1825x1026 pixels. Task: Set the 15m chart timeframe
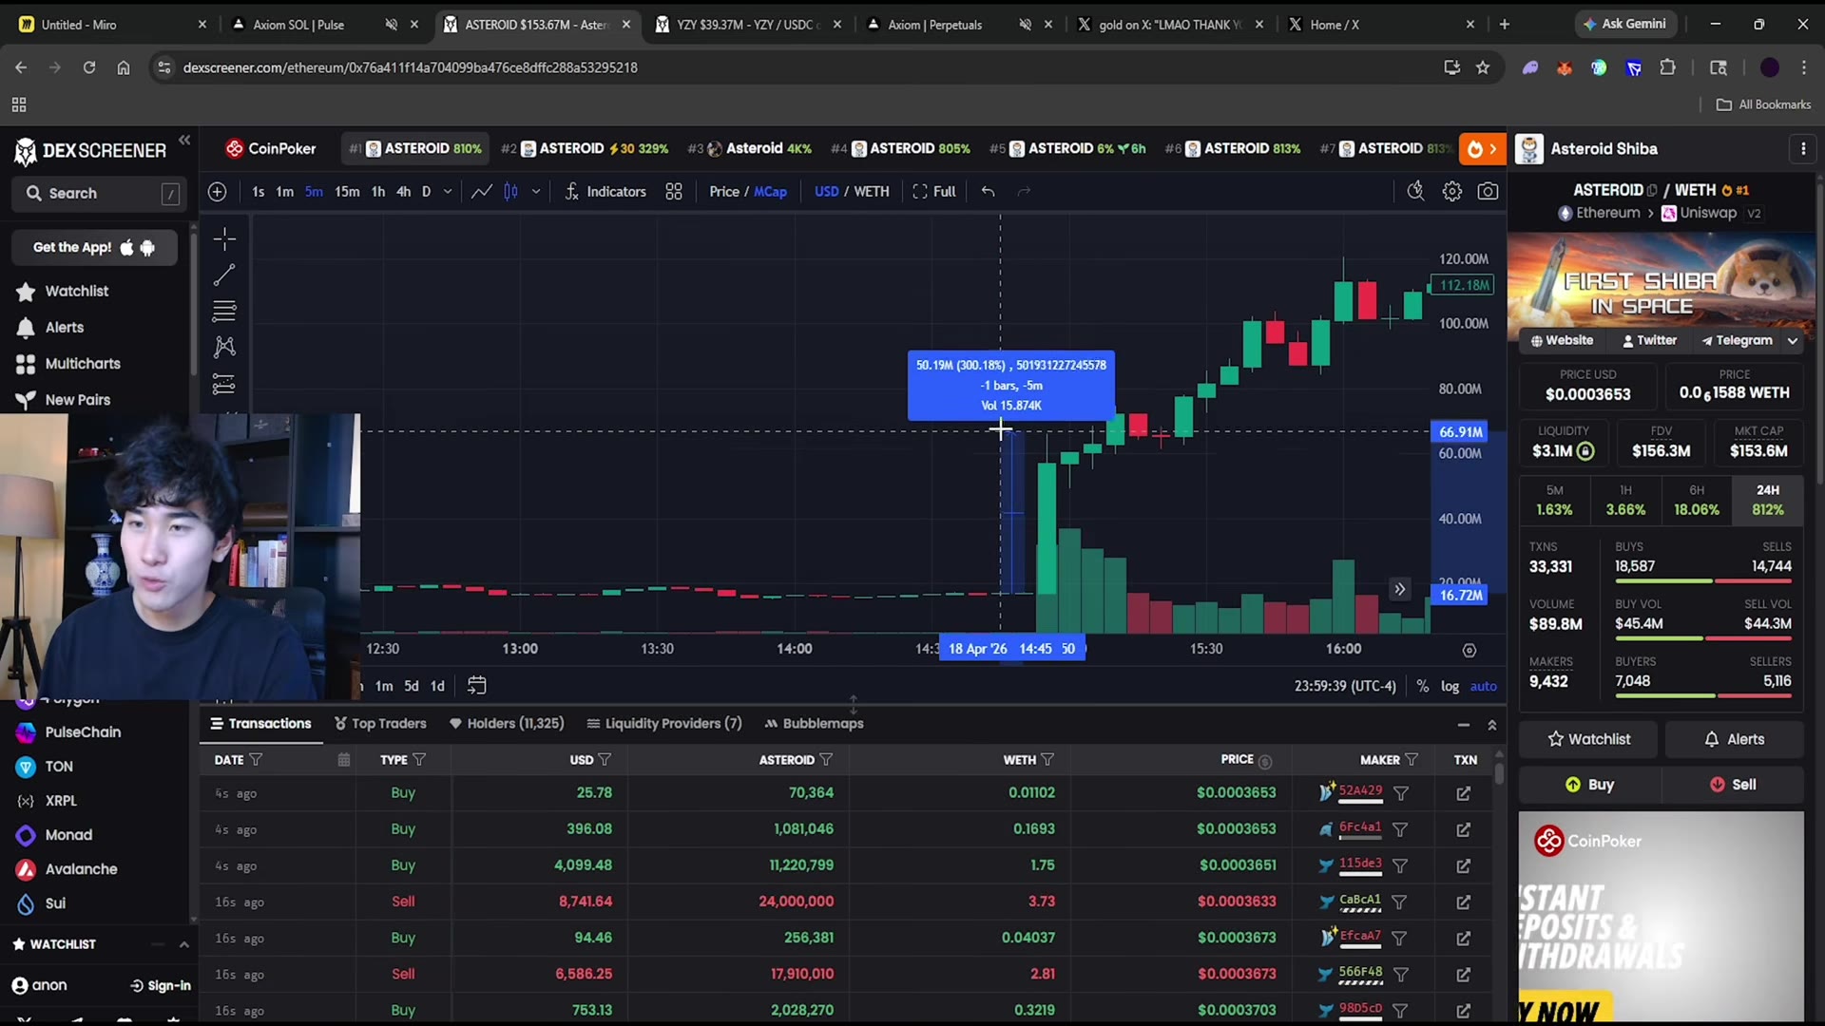(x=347, y=192)
